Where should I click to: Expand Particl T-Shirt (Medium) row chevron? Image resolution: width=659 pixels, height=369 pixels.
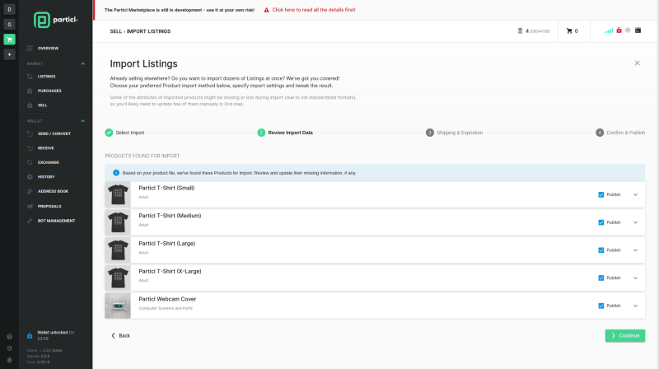635,222
